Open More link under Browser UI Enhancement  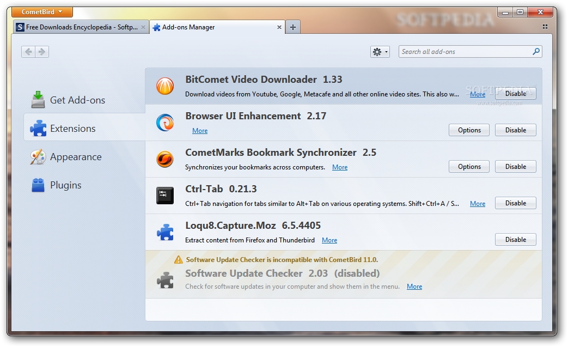click(x=200, y=131)
